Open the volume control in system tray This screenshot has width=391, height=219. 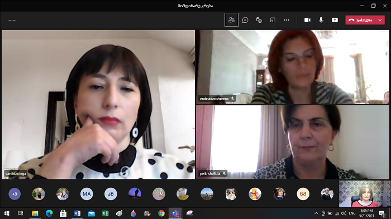click(344, 213)
